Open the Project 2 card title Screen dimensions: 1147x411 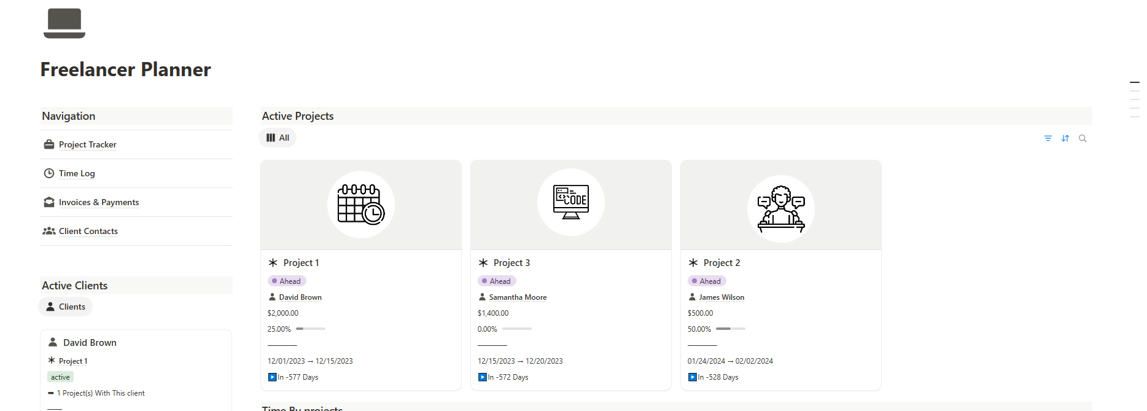click(x=721, y=263)
